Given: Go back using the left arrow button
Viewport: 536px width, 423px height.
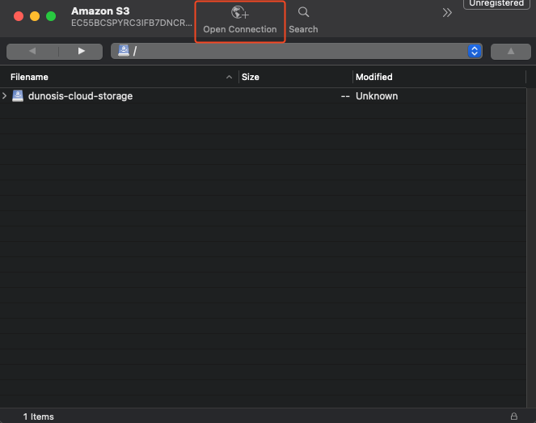Looking at the screenshot, I should click(x=32, y=51).
